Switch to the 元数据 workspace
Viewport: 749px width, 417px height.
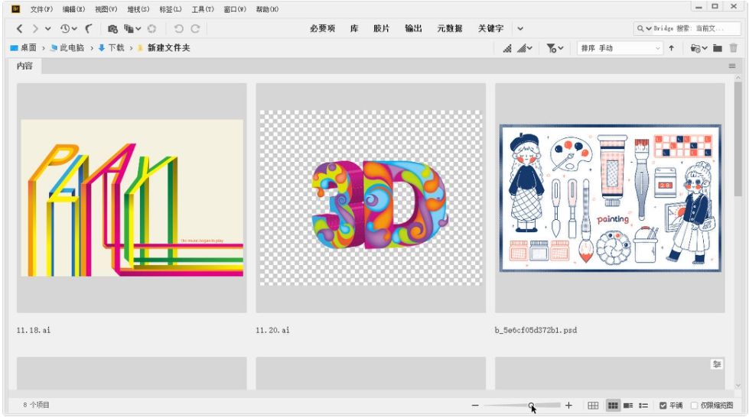450,28
